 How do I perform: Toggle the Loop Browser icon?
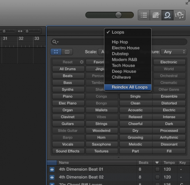click(x=168, y=15)
